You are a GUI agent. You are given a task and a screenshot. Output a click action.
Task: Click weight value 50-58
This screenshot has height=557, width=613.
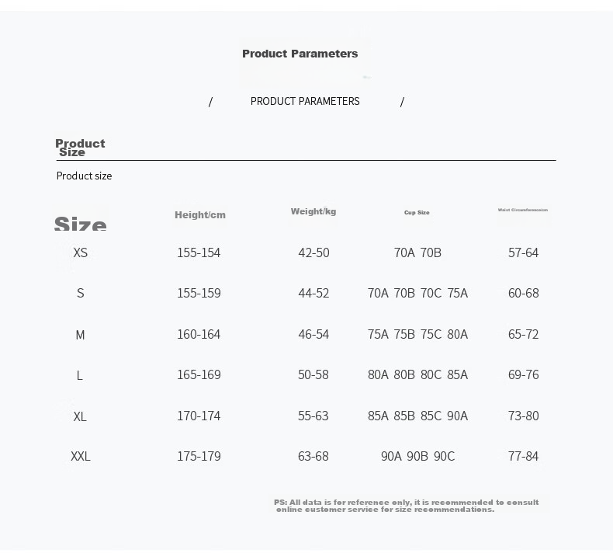pyautogui.click(x=313, y=374)
